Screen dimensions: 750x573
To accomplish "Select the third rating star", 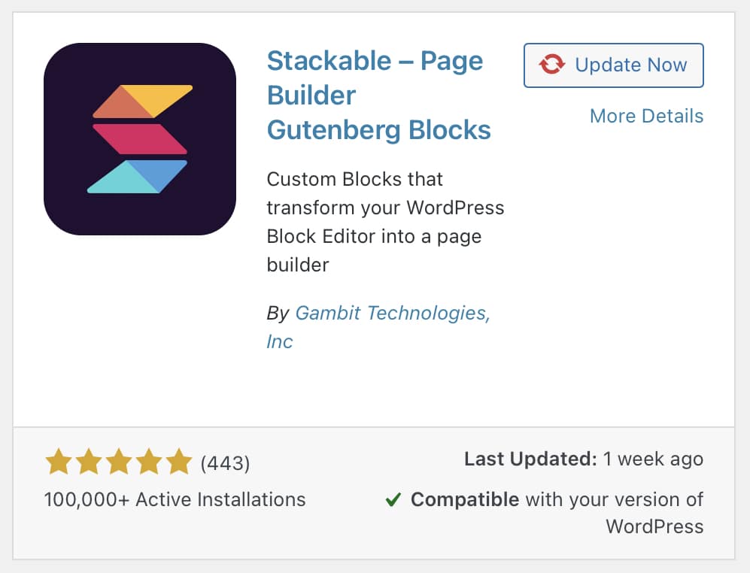I will coord(119,462).
